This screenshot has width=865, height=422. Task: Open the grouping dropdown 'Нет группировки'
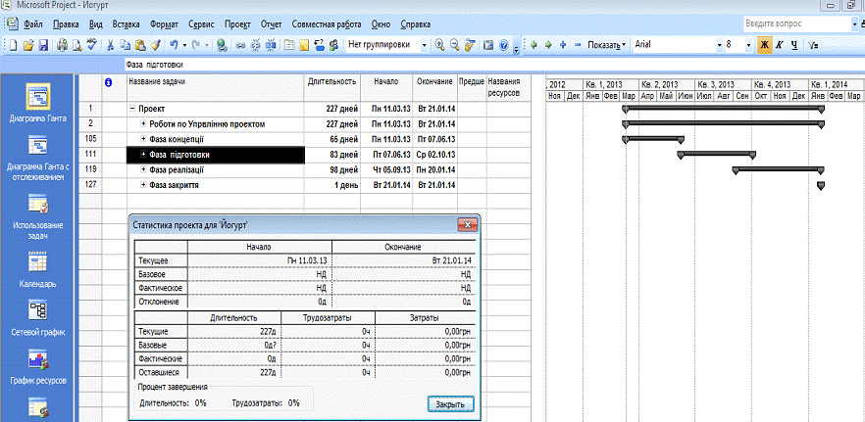point(424,45)
